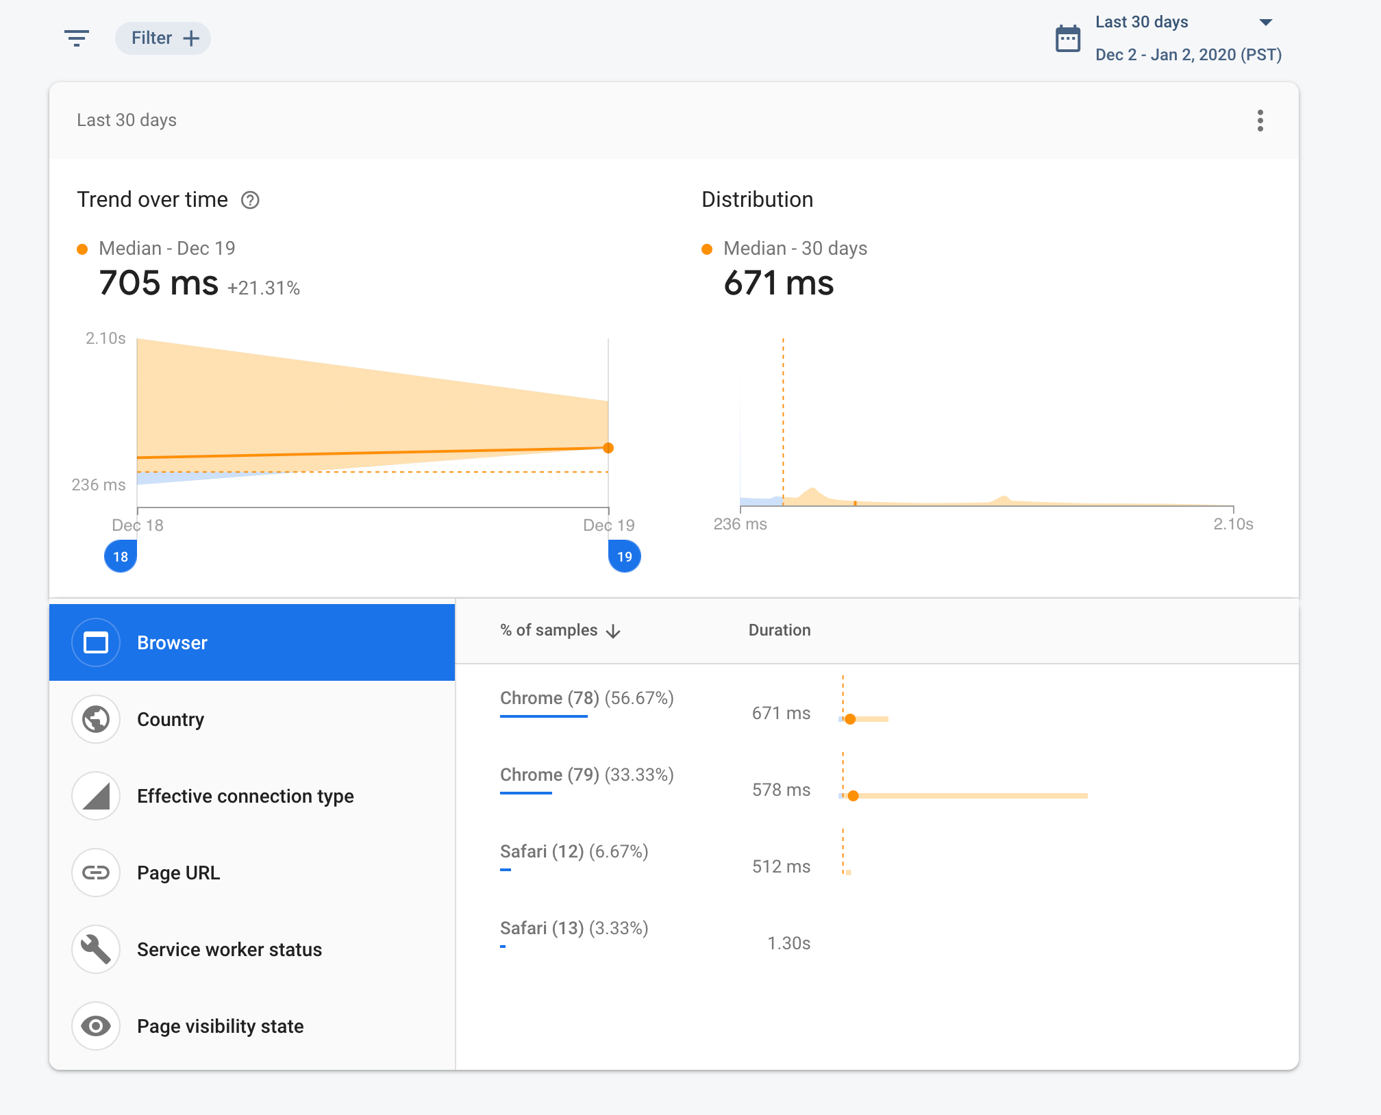Viewport: 1381px width, 1115px height.
Task: Open the help tooltip beside Trend over time
Action: click(251, 200)
